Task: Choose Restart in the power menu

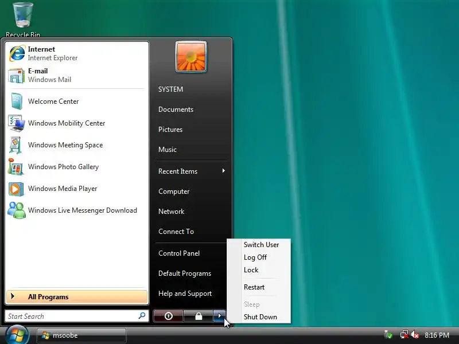Action: click(x=254, y=287)
